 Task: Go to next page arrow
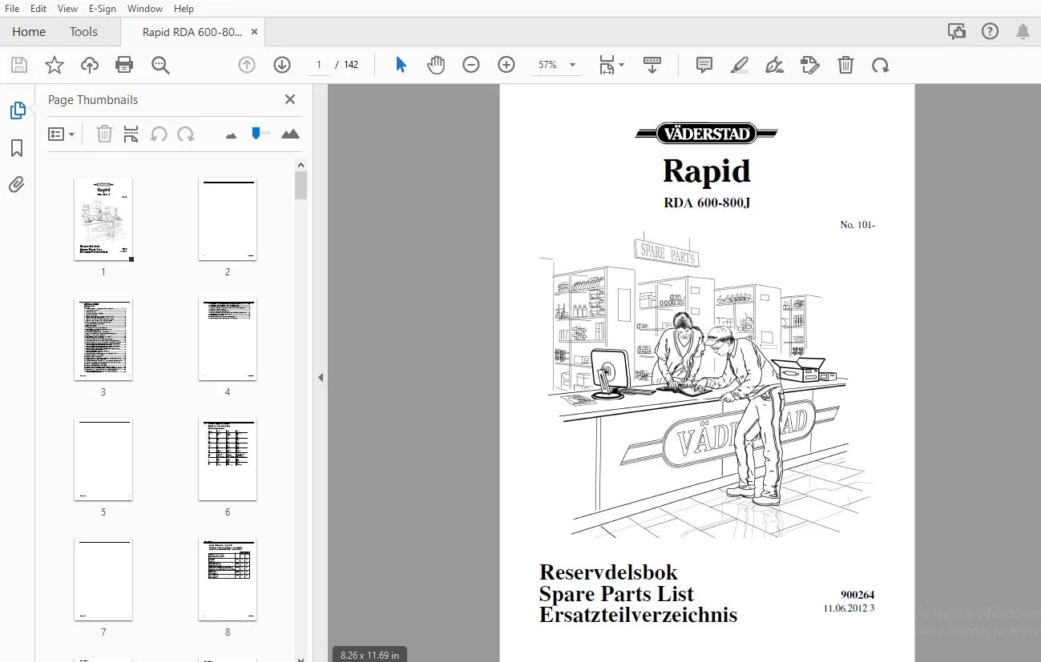pyautogui.click(x=281, y=65)
